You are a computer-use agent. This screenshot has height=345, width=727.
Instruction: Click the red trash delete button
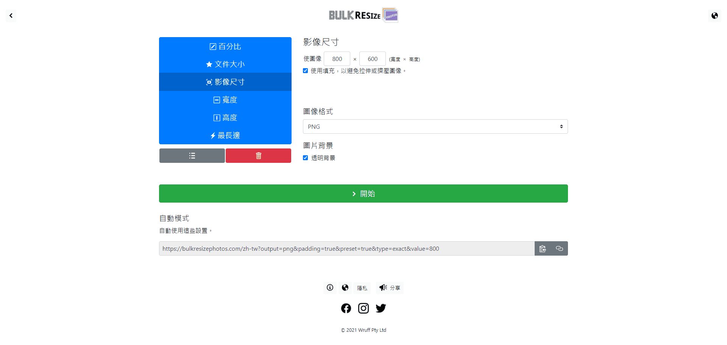pyautogui.click(x=259, y=156)
